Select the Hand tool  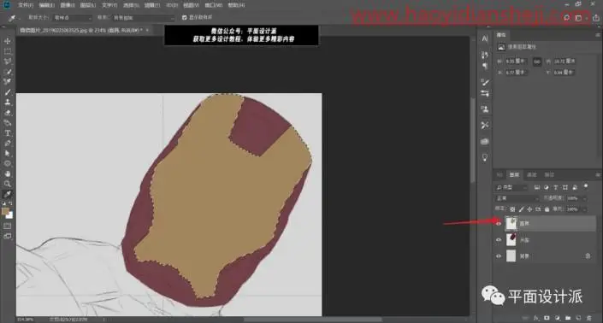(8, 173)
